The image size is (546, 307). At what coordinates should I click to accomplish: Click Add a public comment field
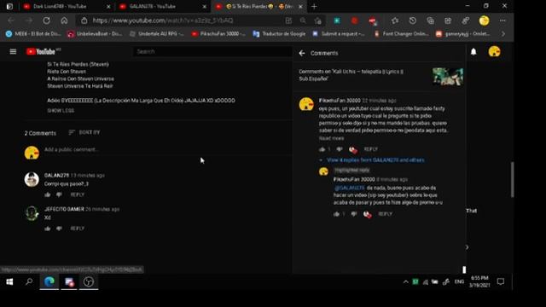(167, 150)
